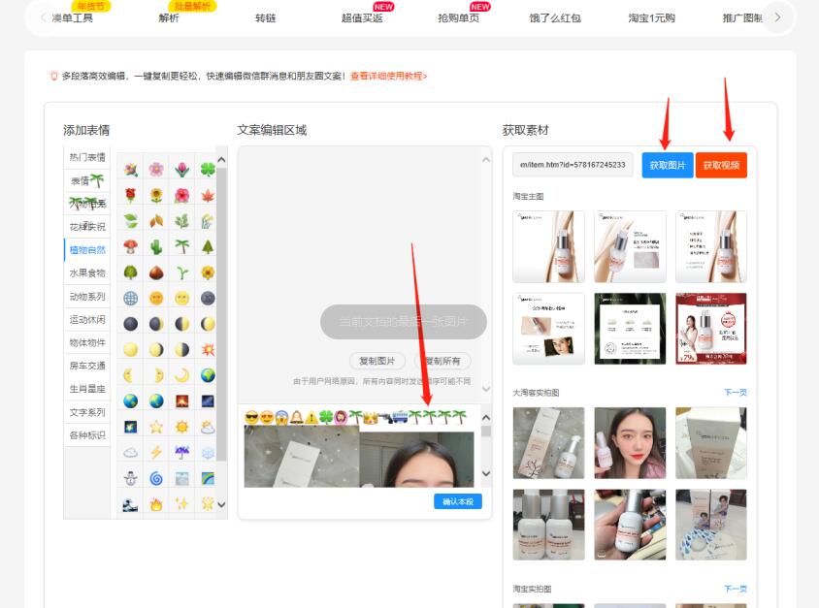Insert the sunflower emoji

pos(156,195)
